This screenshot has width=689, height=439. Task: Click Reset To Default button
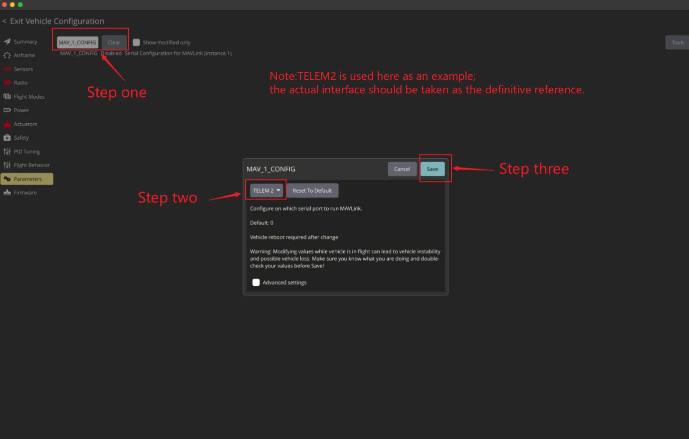click(312, 191)
